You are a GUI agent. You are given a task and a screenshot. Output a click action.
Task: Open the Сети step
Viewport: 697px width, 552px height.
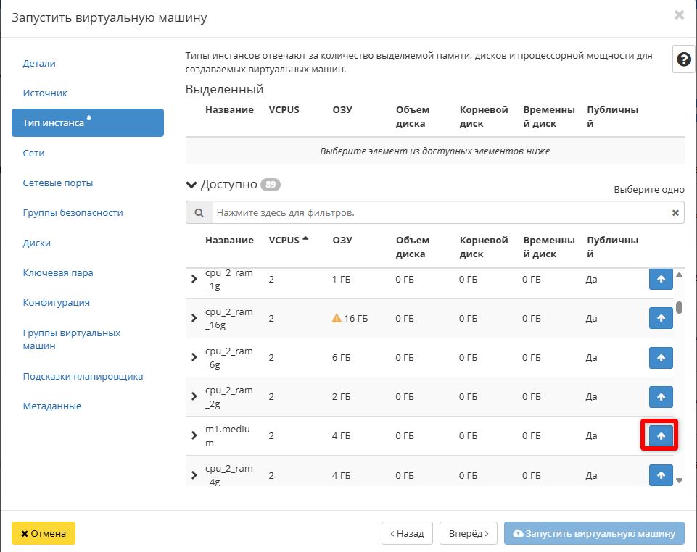point(34,154)
